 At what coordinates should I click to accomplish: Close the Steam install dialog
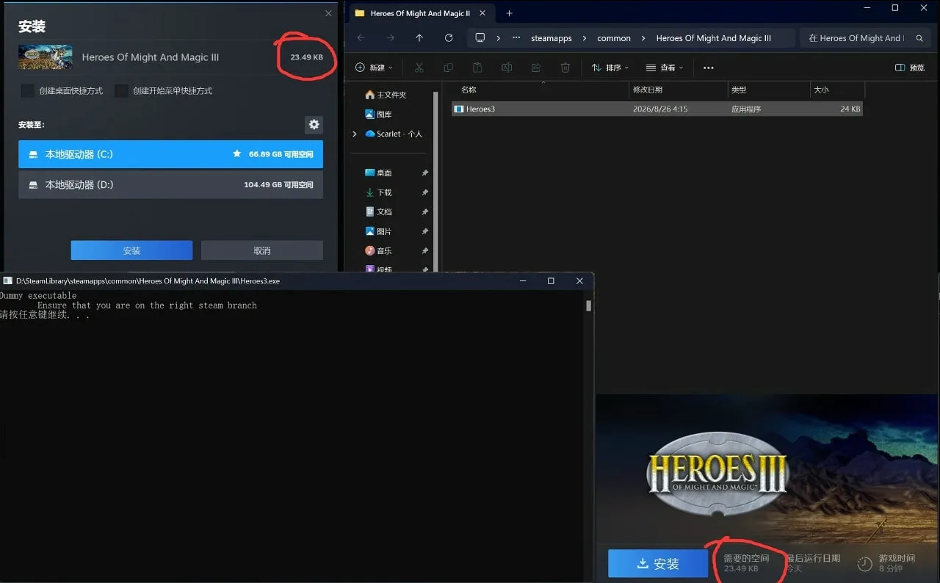tap(328, 13)
